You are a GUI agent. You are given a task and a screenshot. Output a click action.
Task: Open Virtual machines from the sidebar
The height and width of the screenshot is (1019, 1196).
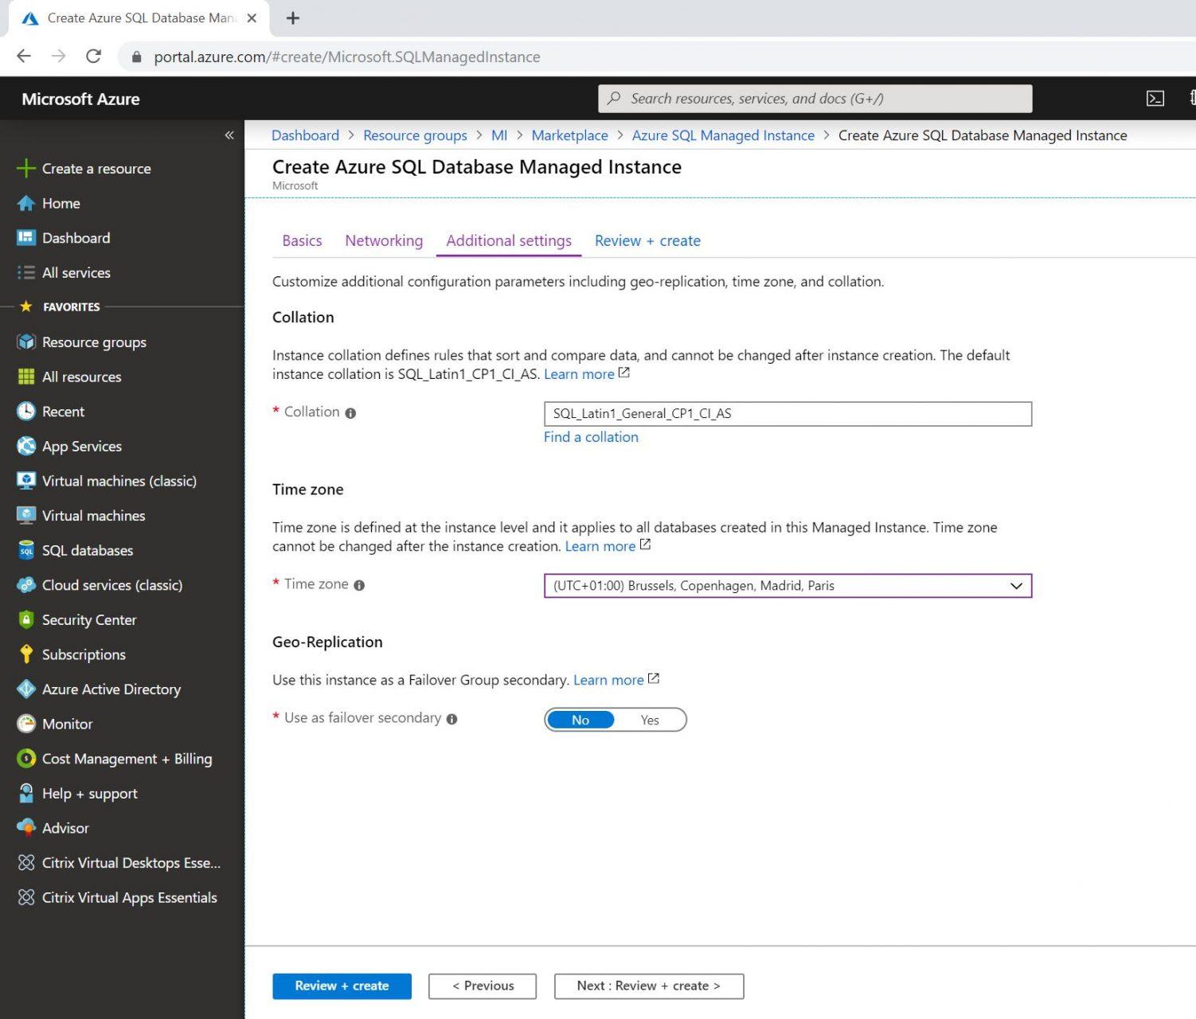point(93,515)
